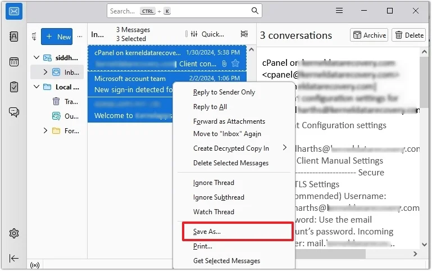
Task: Click the New message button
Action: click(57, 37)
